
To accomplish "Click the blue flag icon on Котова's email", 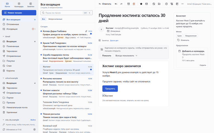I will point(91,34).
